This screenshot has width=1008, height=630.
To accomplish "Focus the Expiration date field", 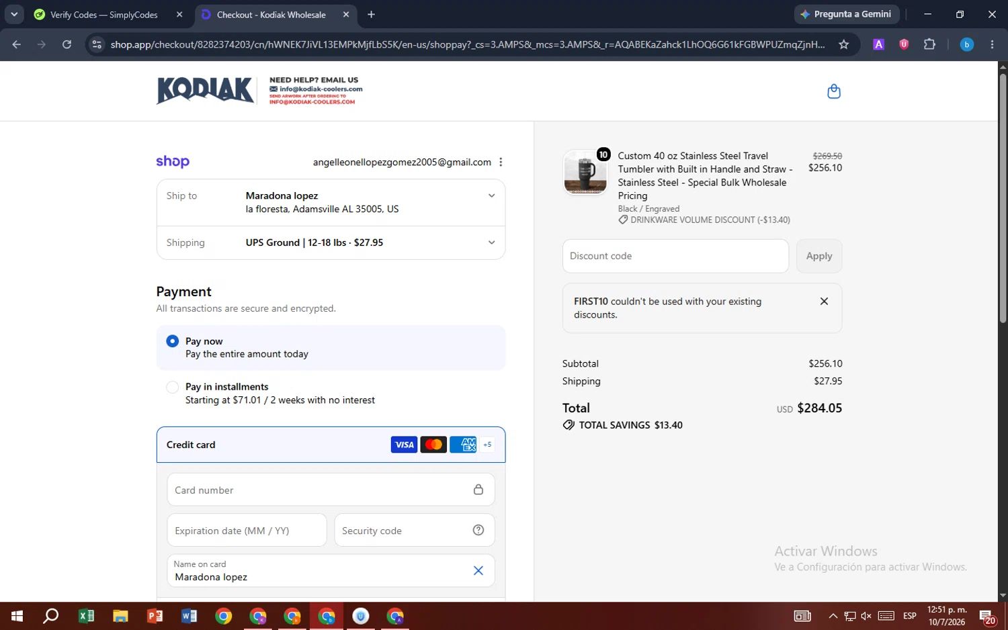I will click(x=247, y=530).
